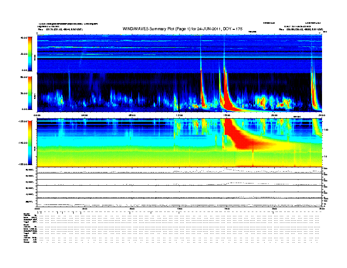Click the WIND/WAVES Summary Plot title
This screenshot has height=268, width=347.
click(x=183, y=29)
